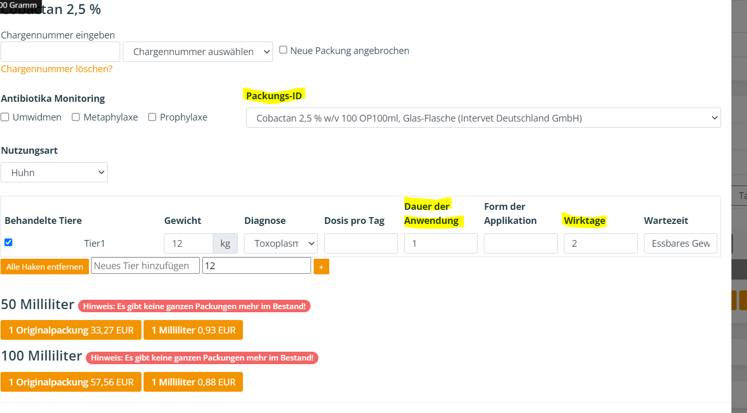Screen dimensions: 747x413
Task: Select 1 Milliliter 0,93 EUR
Action: (x=194, y=330)
